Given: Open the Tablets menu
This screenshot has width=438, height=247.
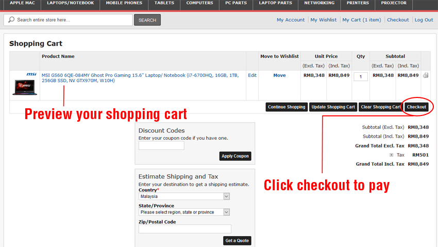Looking at the screenshot, I should [x=164, y=3].
